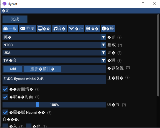
Task: Click the toolbox icon on General tab
Action: (x=5, y=28)
